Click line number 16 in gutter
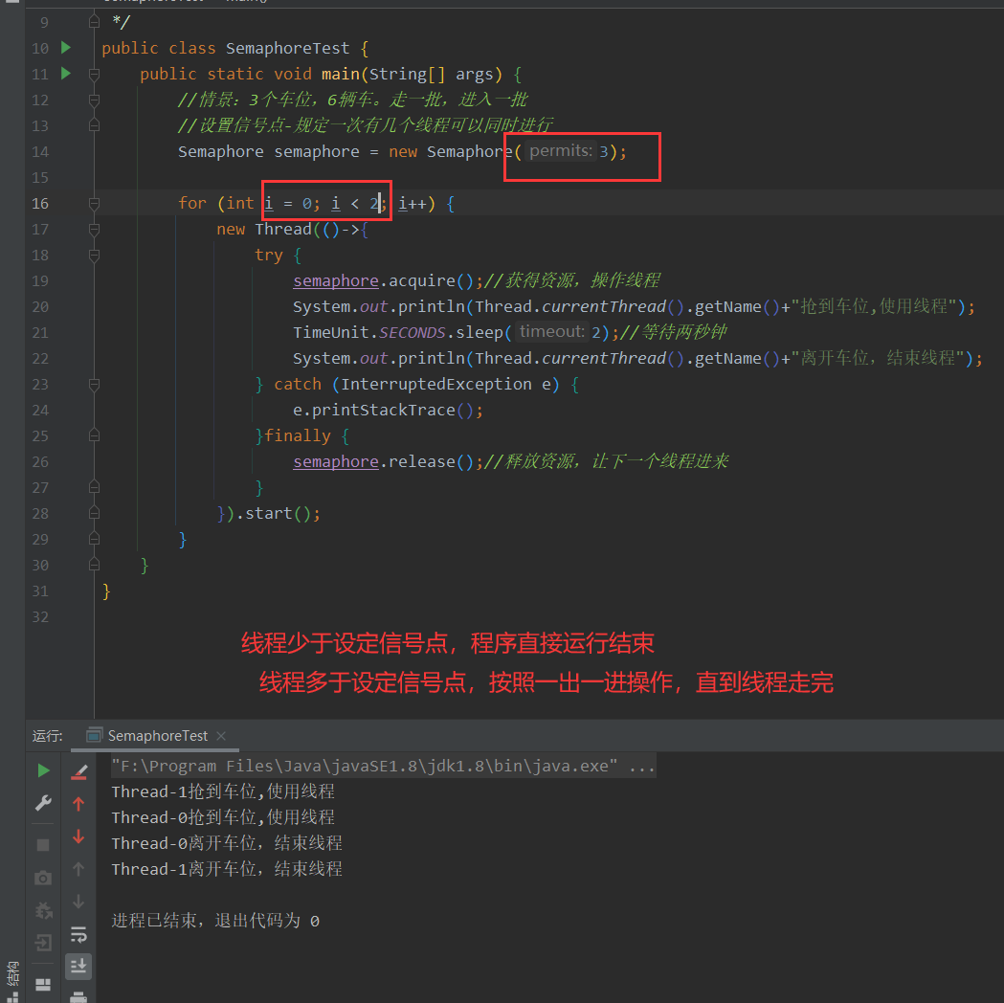The width and height of the screenshot is (1004, 1003). (x=39, y=204)
